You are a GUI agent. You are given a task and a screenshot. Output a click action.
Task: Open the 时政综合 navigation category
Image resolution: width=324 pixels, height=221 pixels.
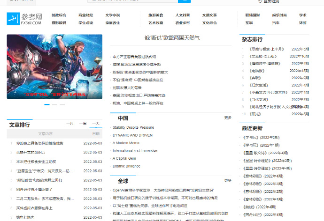coord(59,15)
